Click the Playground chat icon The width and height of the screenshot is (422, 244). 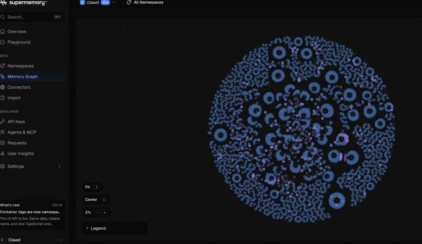coord(2,42)
